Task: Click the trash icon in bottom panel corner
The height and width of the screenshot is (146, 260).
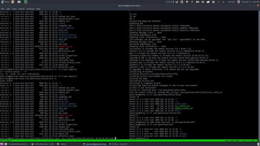Action: pos(258,144)
